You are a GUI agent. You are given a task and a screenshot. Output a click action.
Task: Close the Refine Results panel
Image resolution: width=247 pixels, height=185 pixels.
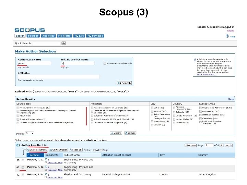pyautogui.click(x=231, y=99)
